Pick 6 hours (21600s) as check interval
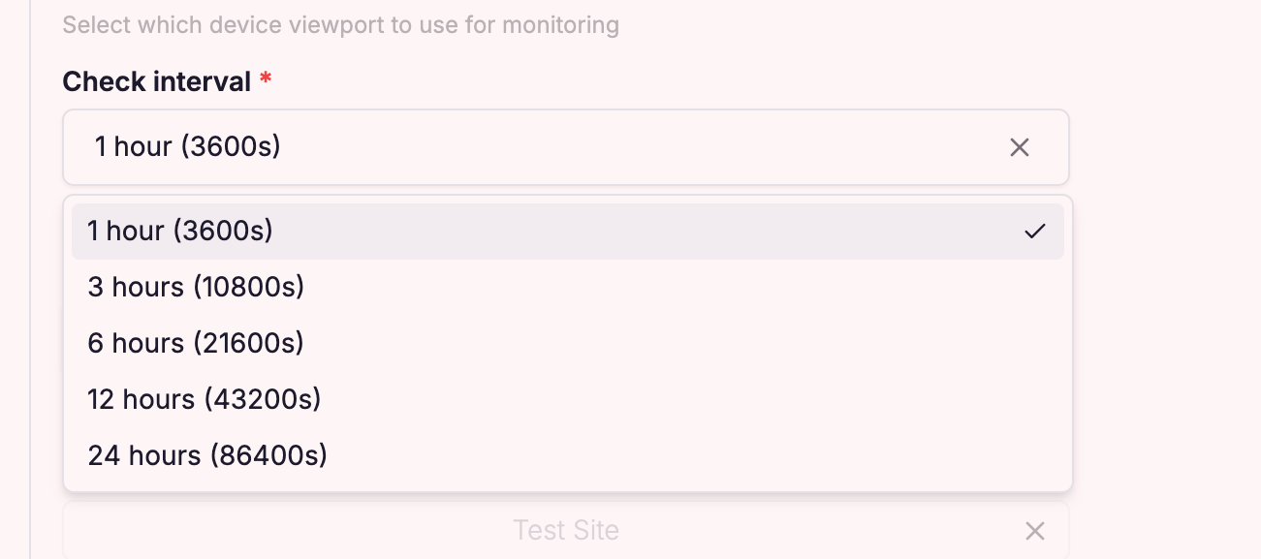1261x559 pixels. coord(196,343)
